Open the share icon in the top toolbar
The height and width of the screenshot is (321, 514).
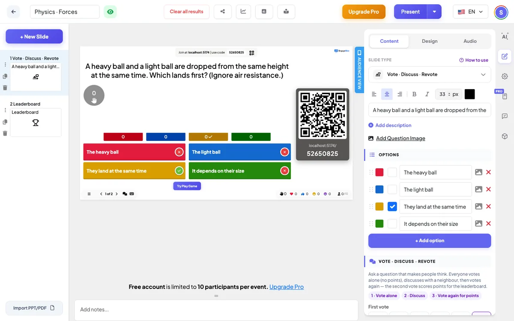[223, 12]
